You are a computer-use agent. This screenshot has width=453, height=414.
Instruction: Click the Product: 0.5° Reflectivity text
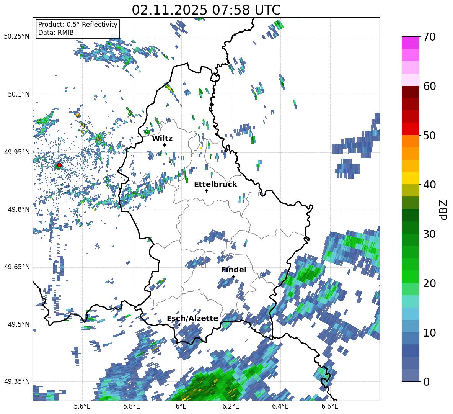(x=78, y=24)
